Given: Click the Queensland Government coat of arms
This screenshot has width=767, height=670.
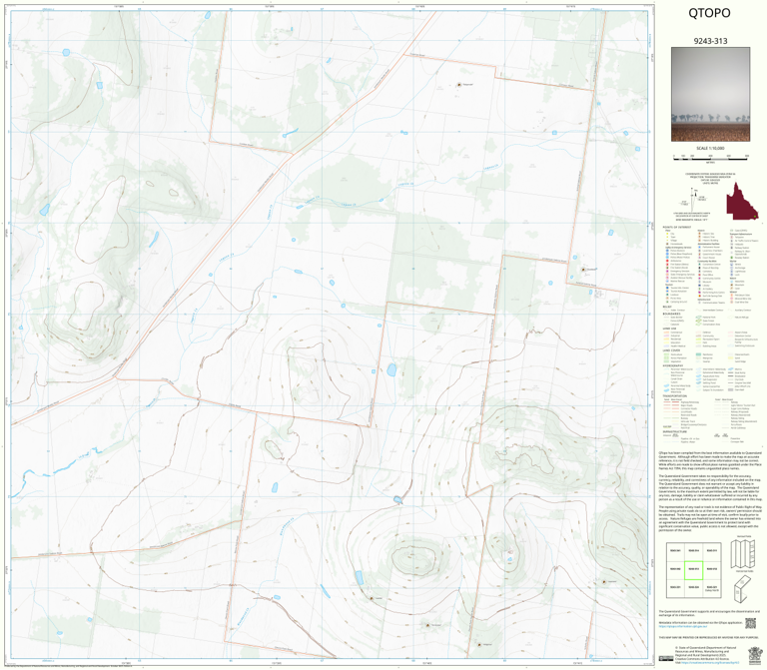Looking at the screenshot, I should (x=755, y=656).
